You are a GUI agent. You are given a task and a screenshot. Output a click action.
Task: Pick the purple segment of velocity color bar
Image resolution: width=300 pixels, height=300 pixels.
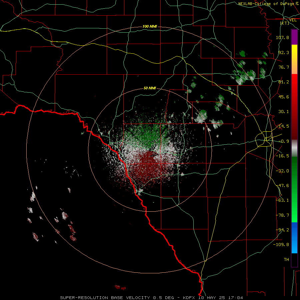(x=294, y=37)
